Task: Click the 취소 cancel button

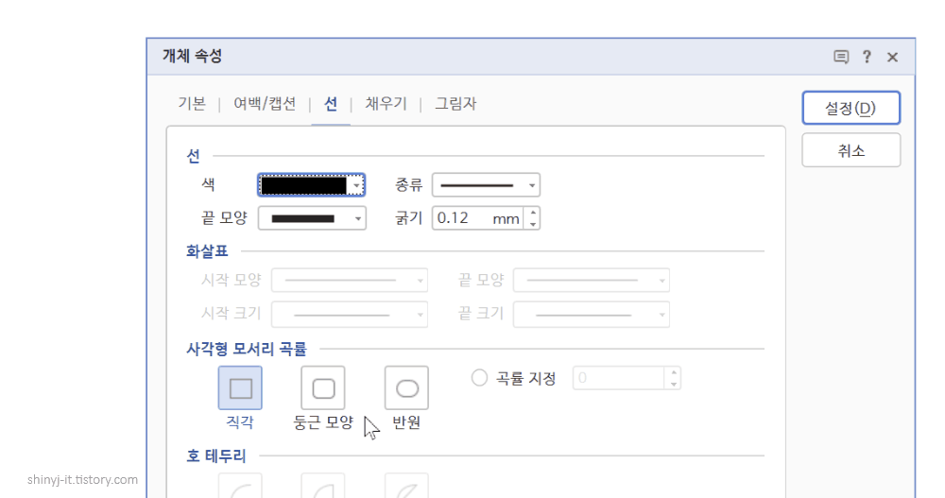Action: click(851, 150)
